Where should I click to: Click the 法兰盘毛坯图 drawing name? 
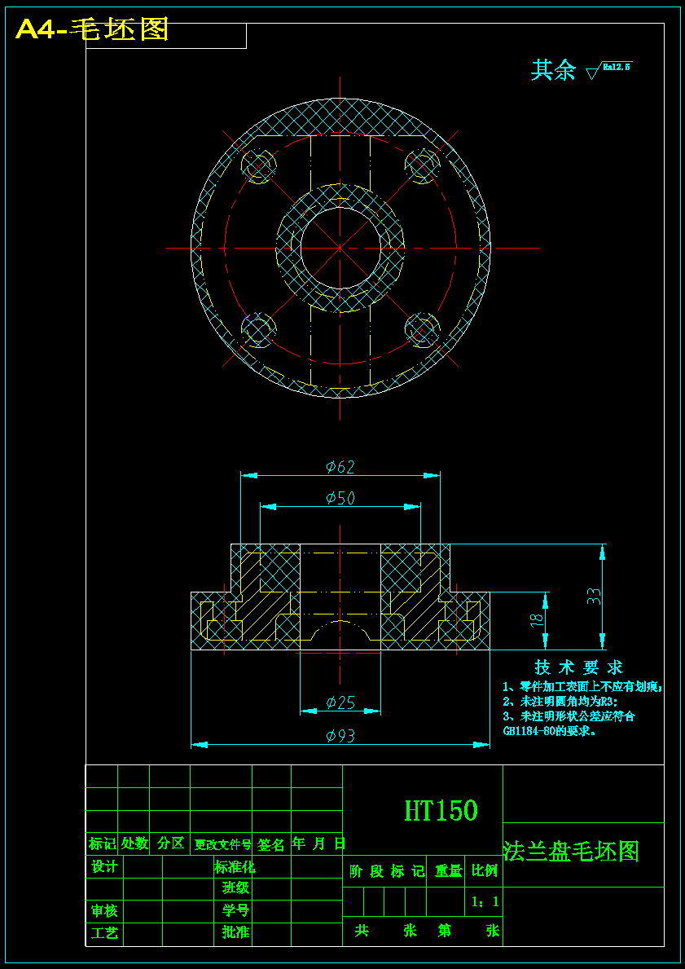point(572,851)
